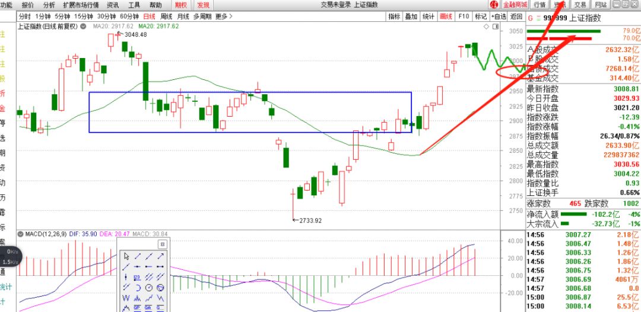This screenshot has width=641, height=312.
Task: Switch to the 15分钟 period
Action: click(x=84, y=17)
